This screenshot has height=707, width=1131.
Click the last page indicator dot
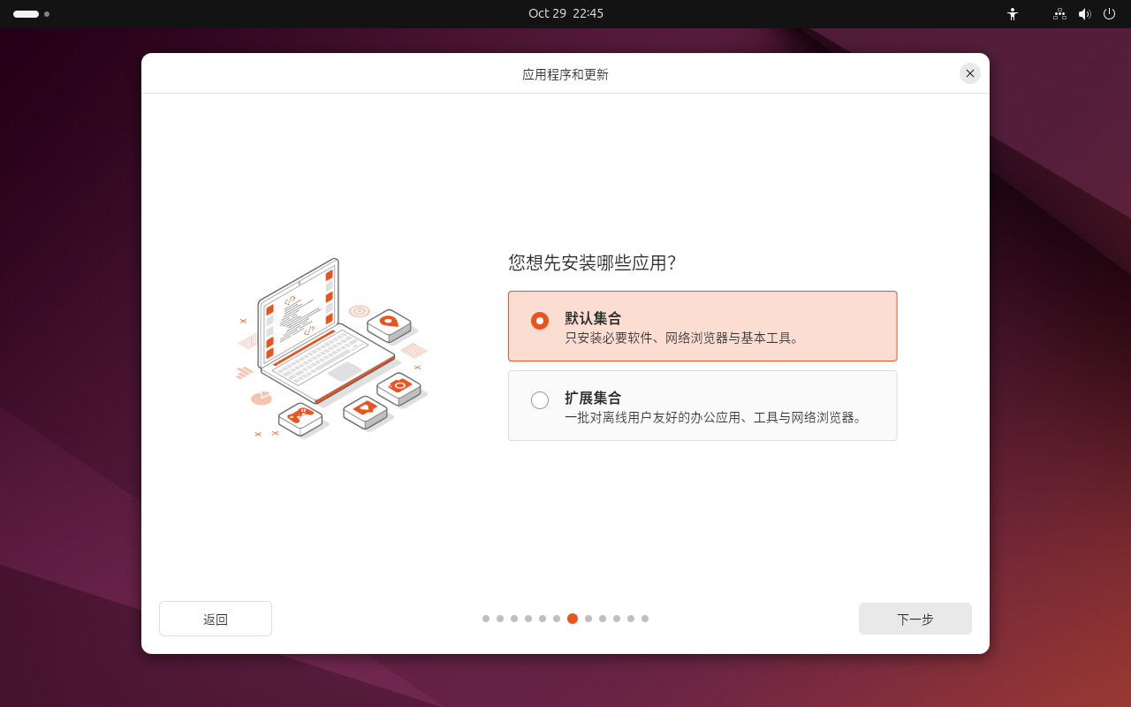[645, 619]
